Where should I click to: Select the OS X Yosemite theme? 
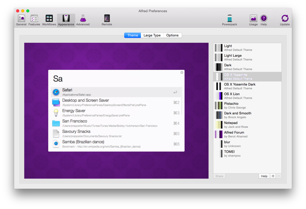pos(247,77)
